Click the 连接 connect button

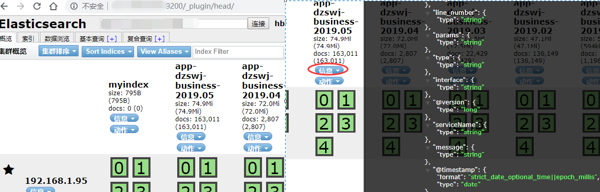[x=258, y=24]
